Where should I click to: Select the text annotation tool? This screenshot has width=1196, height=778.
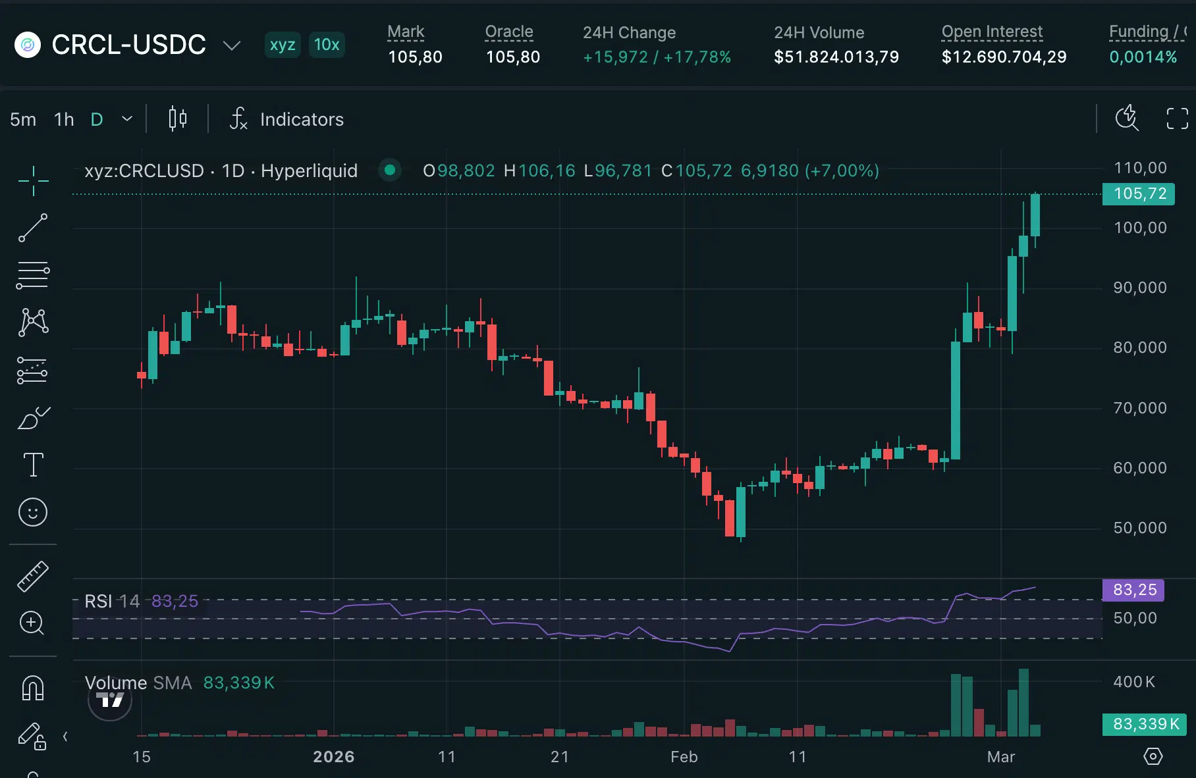(33, 465)
